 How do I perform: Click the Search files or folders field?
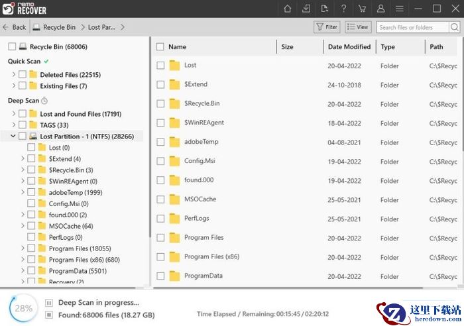click(412, 27)
